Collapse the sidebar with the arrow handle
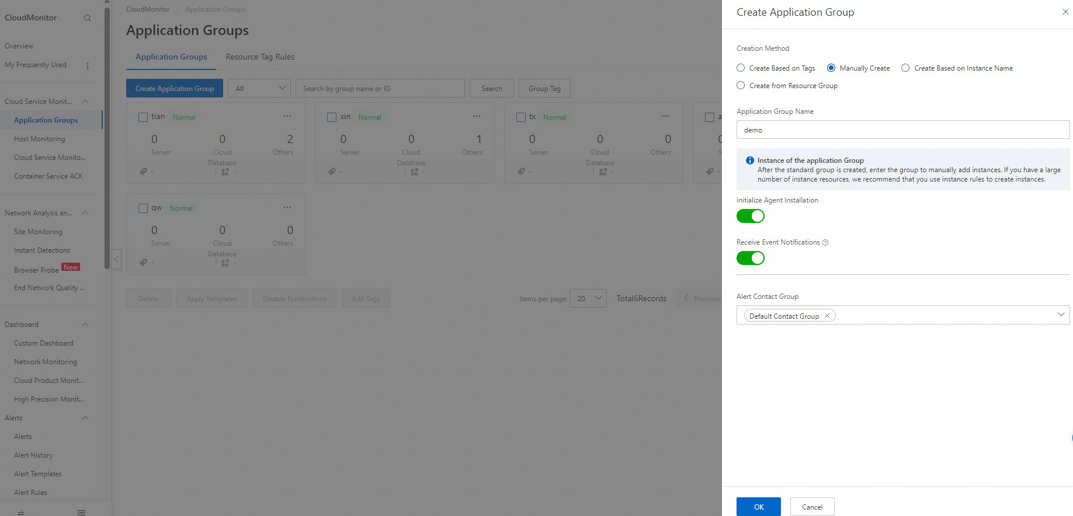 [x=117, y=259]
